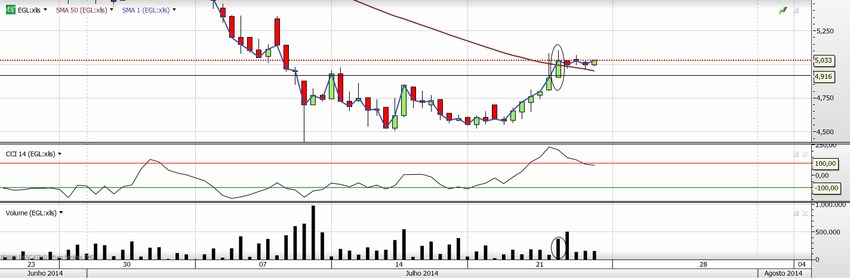
Task: Click the 250,00 CCI axis value
Action: (x=824, y=145)
